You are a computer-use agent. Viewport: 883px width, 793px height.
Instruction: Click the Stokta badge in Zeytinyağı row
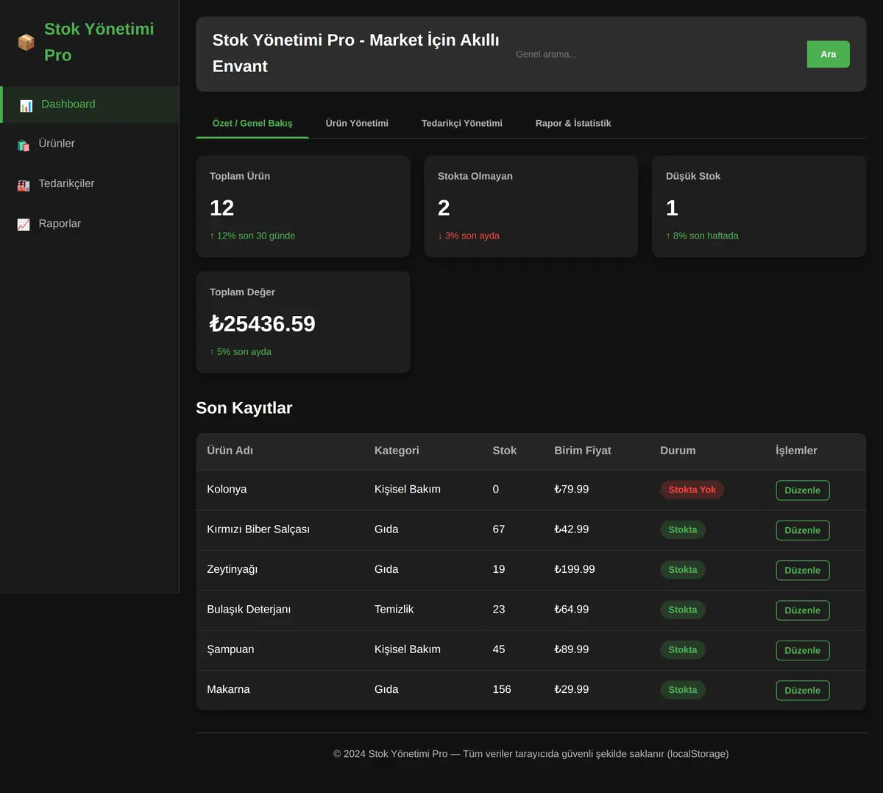pyautogui.click(x=683, y=570)
